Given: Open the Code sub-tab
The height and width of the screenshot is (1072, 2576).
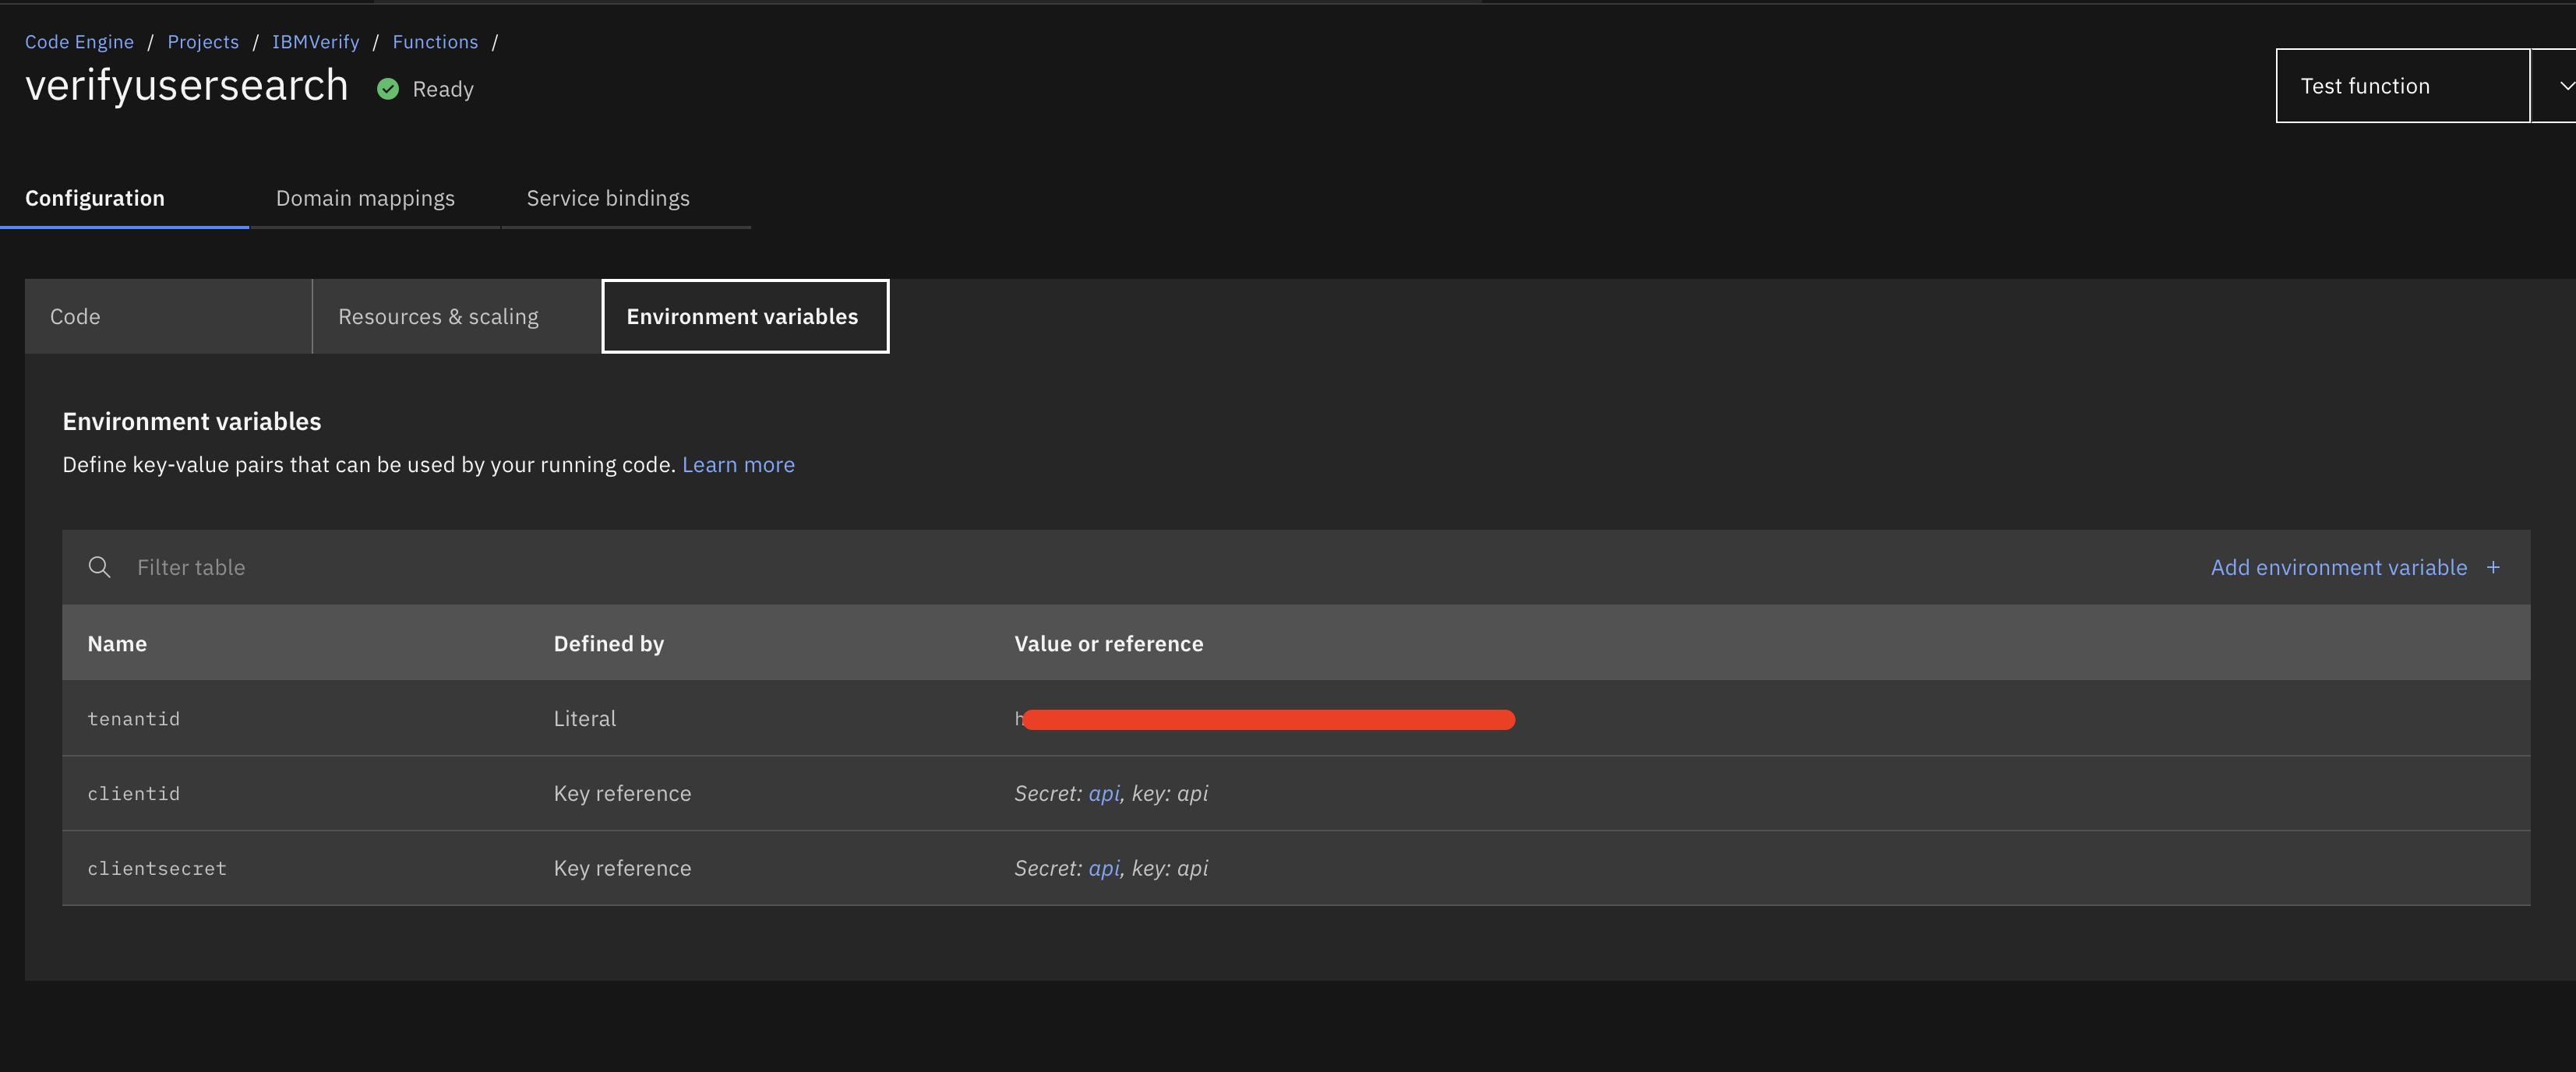Looking at the screenshot, I should pyautogui.click(x=76, y=316).
